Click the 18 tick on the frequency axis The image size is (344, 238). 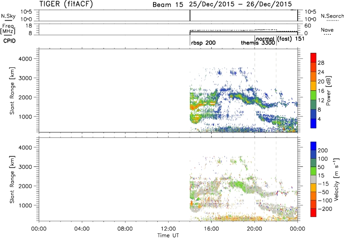click(x=29, y=25)
